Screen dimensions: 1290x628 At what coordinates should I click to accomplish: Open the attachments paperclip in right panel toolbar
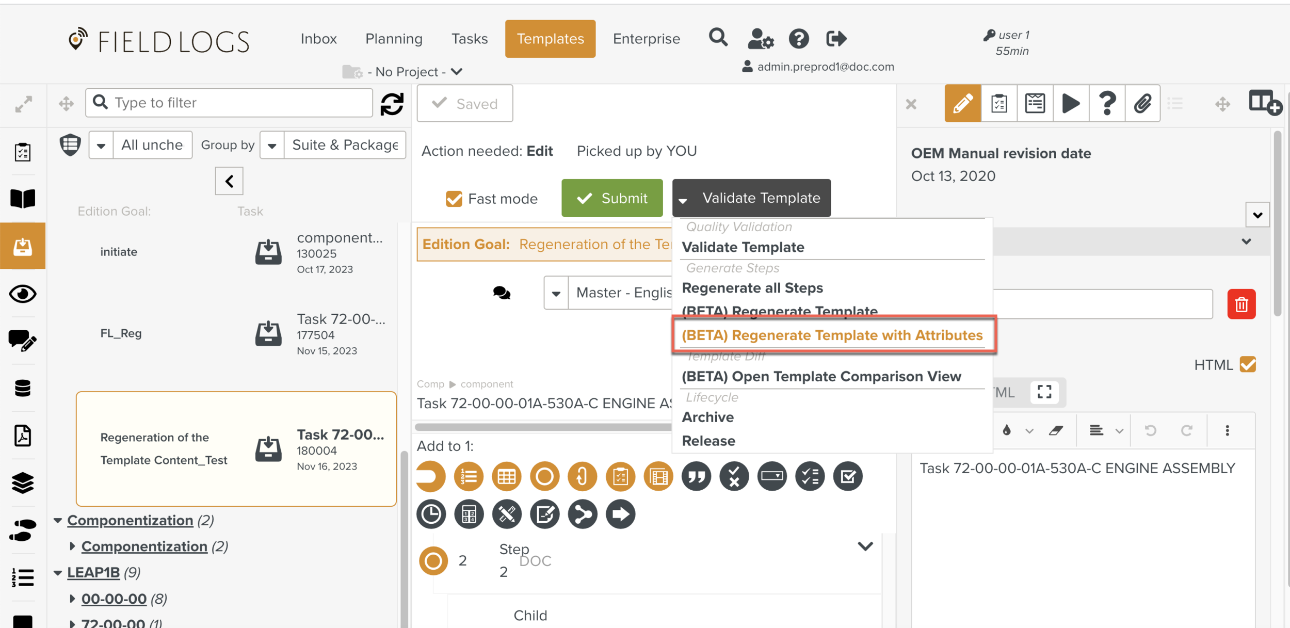point(1142,103)
